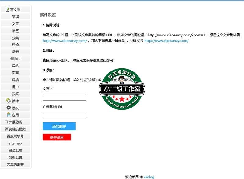Click the red 保存设置 button
This screenshot has height=179, width=244.
coord(57,137)
